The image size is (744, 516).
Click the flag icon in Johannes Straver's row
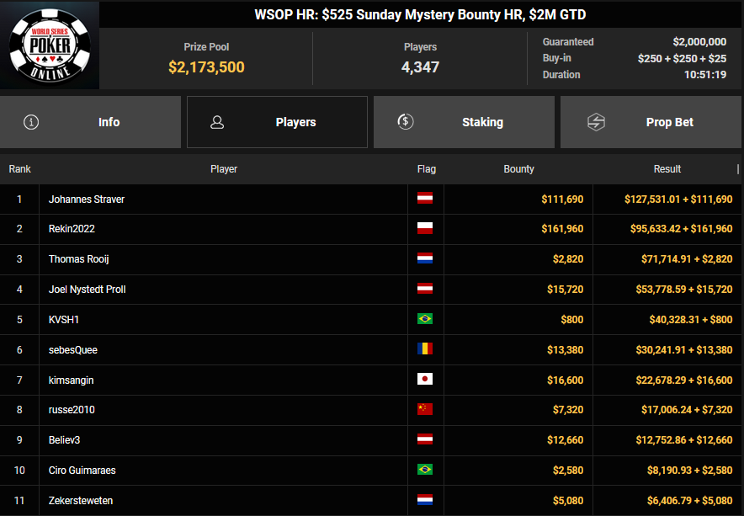pyautogui.click(x=425, y=199)
